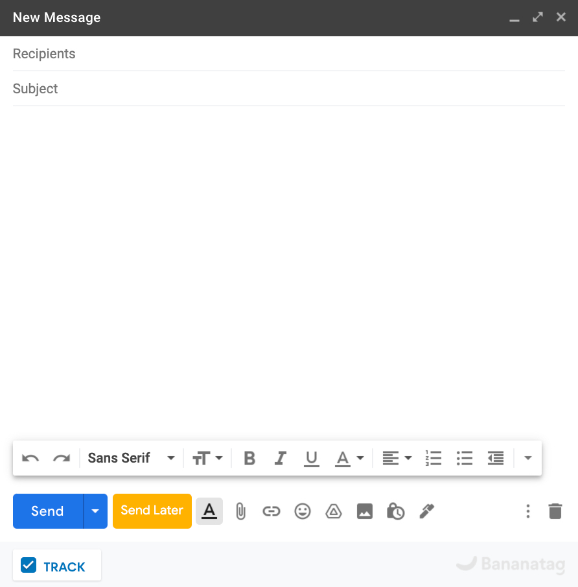Open the more send options arrow
This screenshot has height=587, width=578.
[95, 511]
